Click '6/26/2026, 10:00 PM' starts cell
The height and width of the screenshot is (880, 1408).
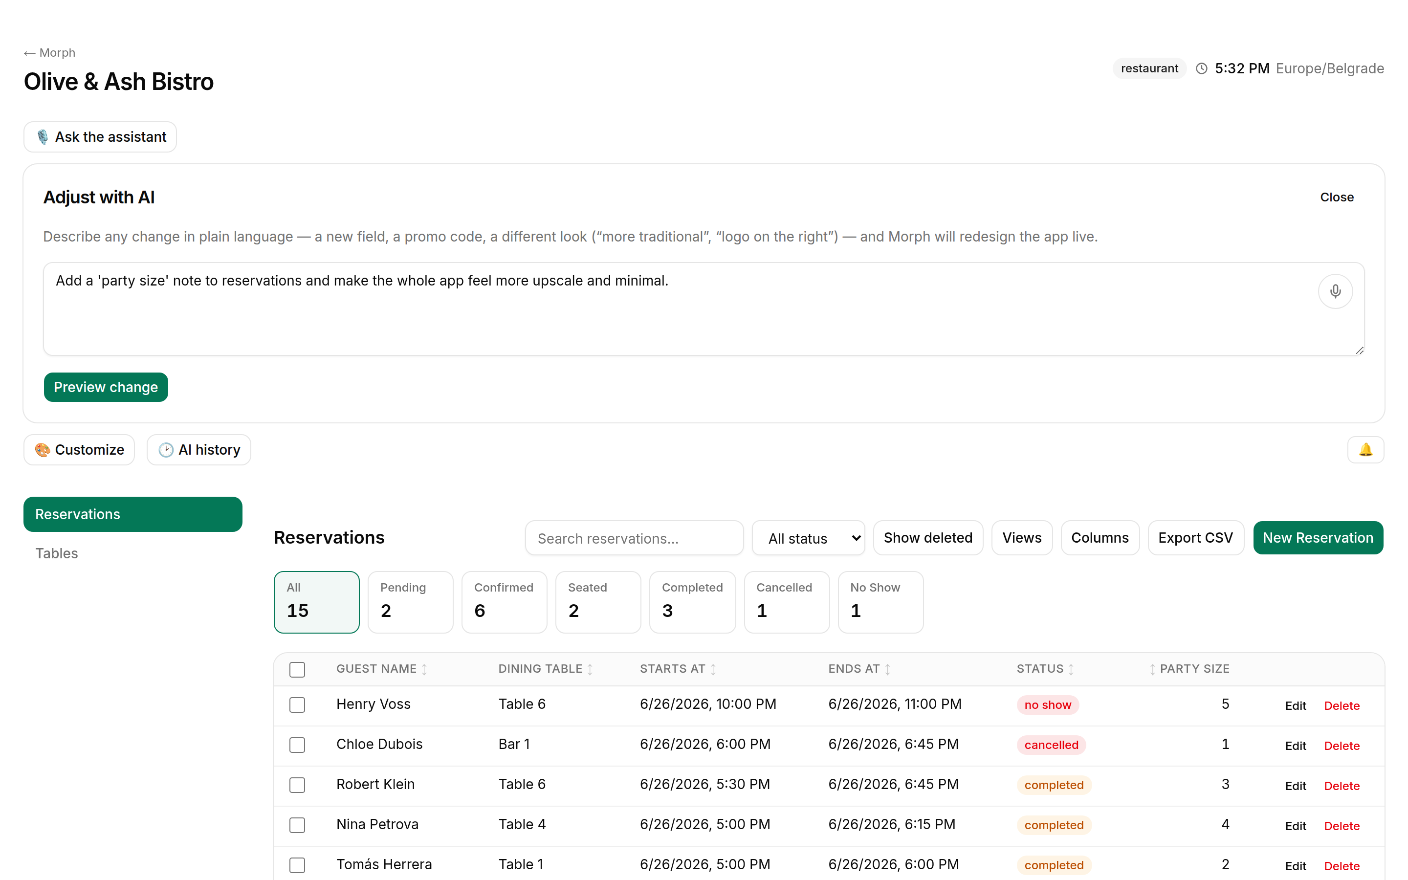coord(707,704)
